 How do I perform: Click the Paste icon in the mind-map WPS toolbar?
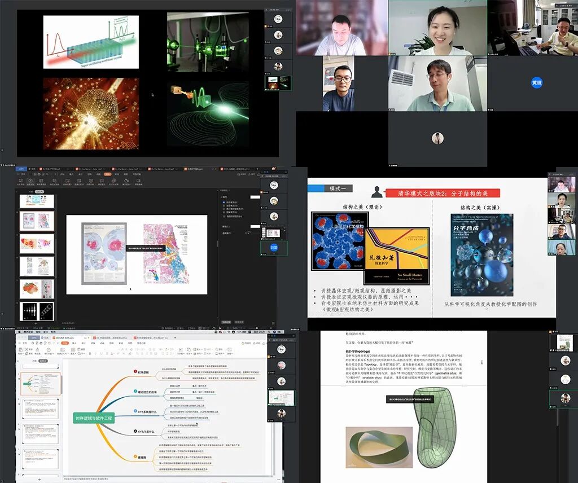coord(20,350)
